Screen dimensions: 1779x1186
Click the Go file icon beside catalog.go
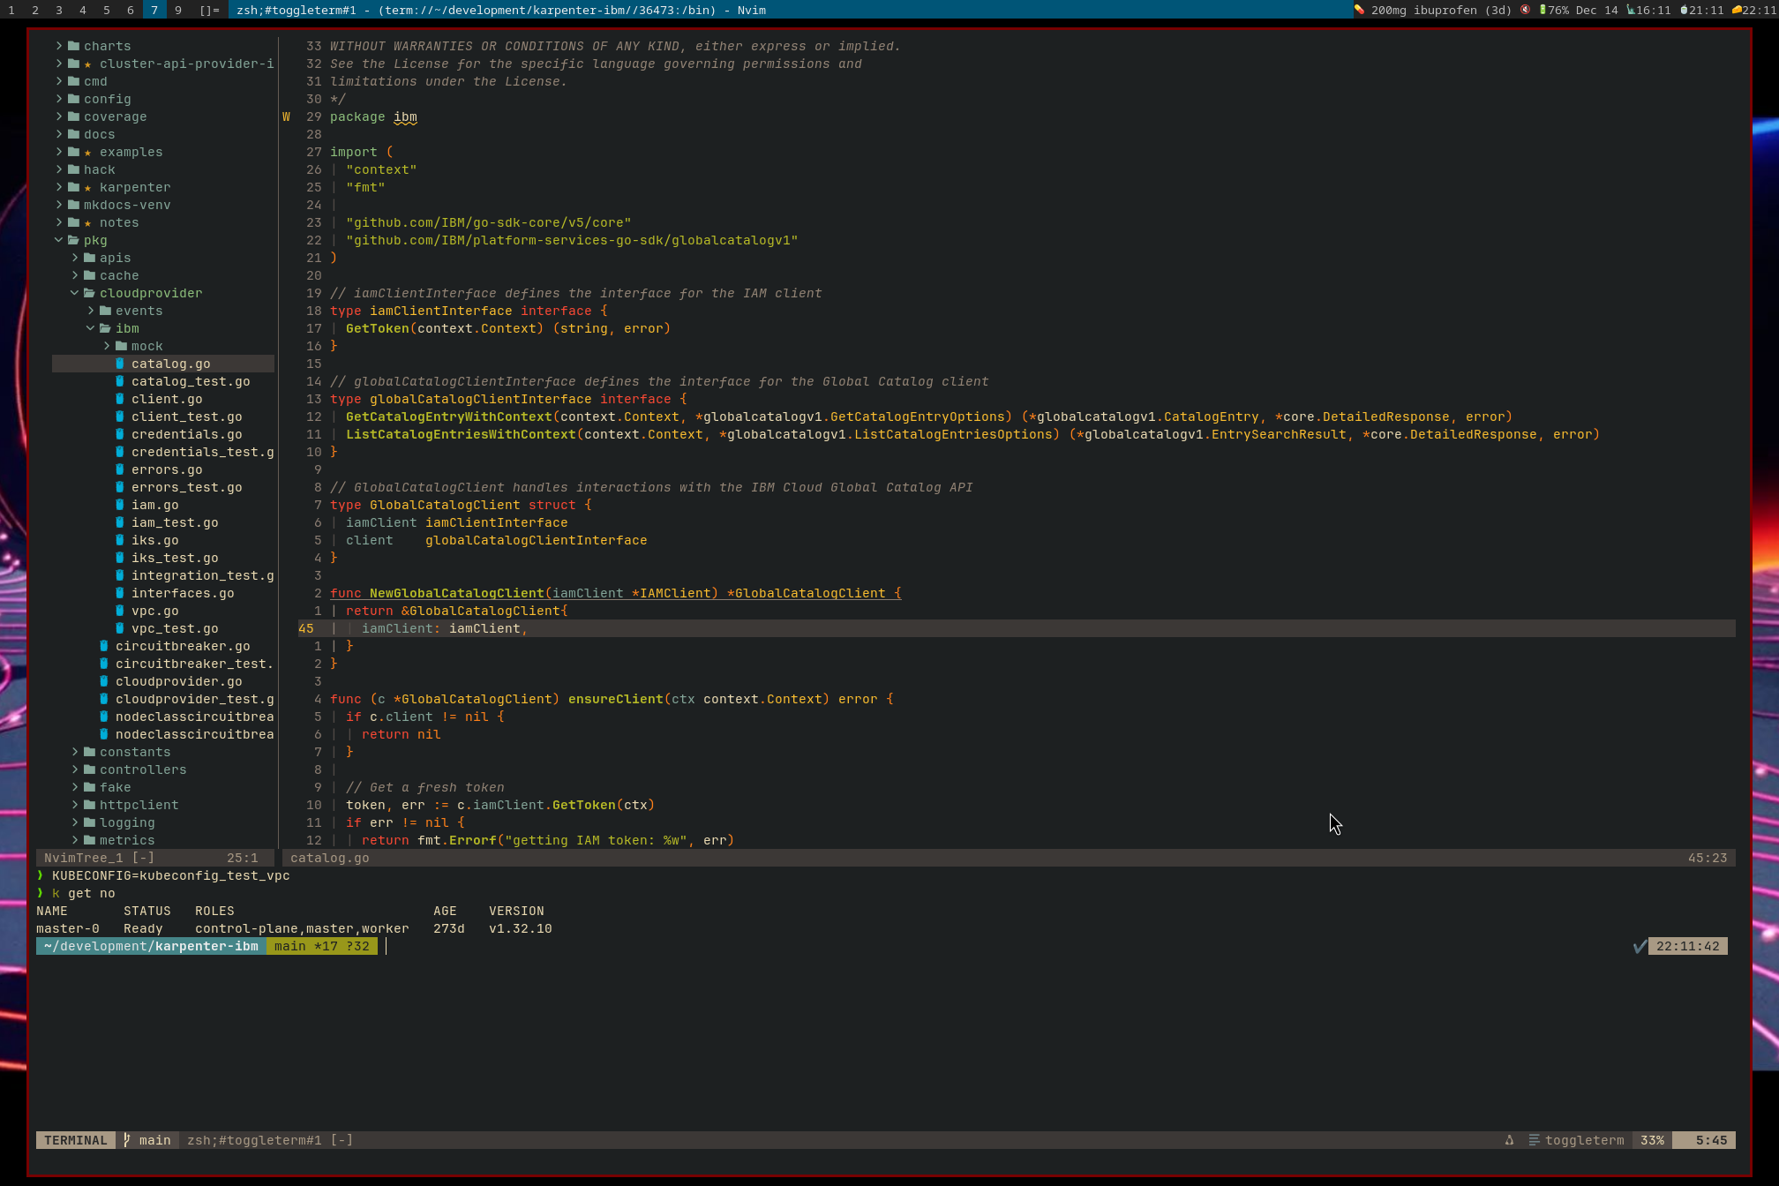pos(120,364)
